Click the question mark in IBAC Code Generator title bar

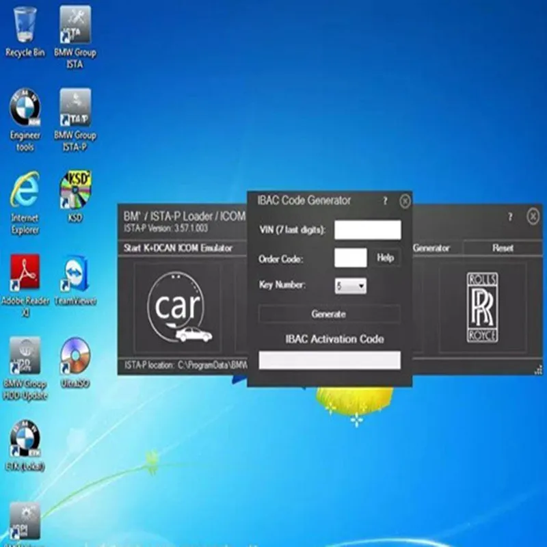click(x=385, y=201)
